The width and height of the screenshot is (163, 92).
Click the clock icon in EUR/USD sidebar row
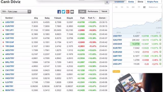tap(160, 52)
